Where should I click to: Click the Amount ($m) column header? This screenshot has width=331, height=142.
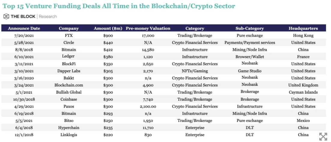[x=108, y=28]
